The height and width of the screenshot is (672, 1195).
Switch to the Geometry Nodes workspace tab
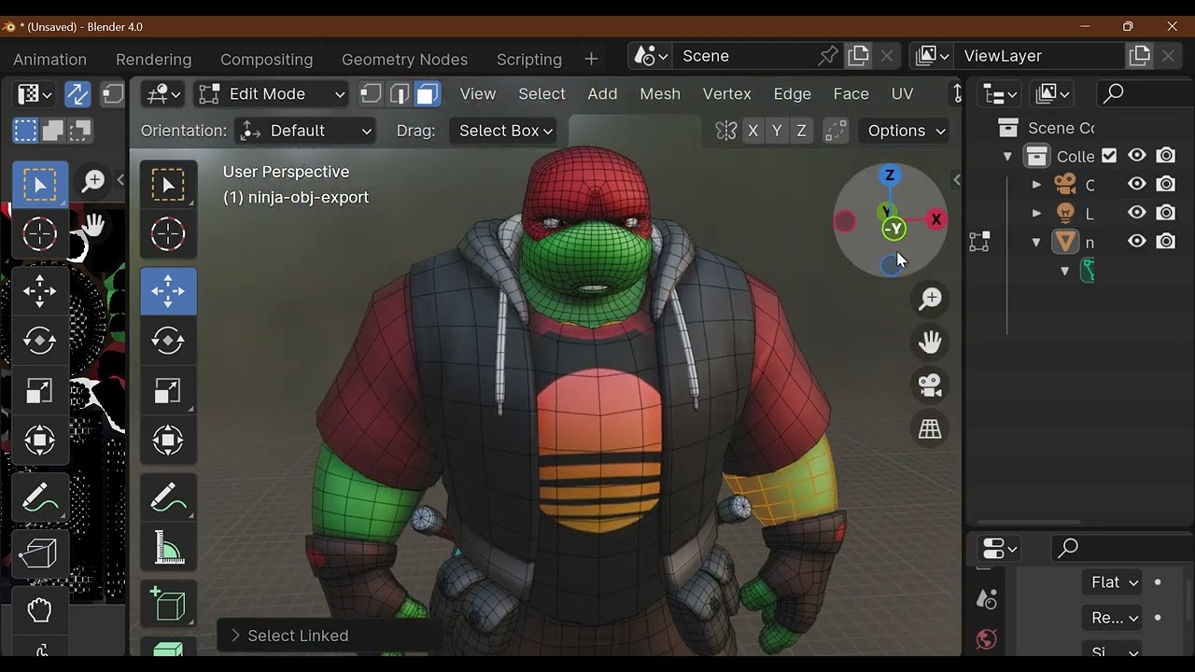(x=404, y=59)
